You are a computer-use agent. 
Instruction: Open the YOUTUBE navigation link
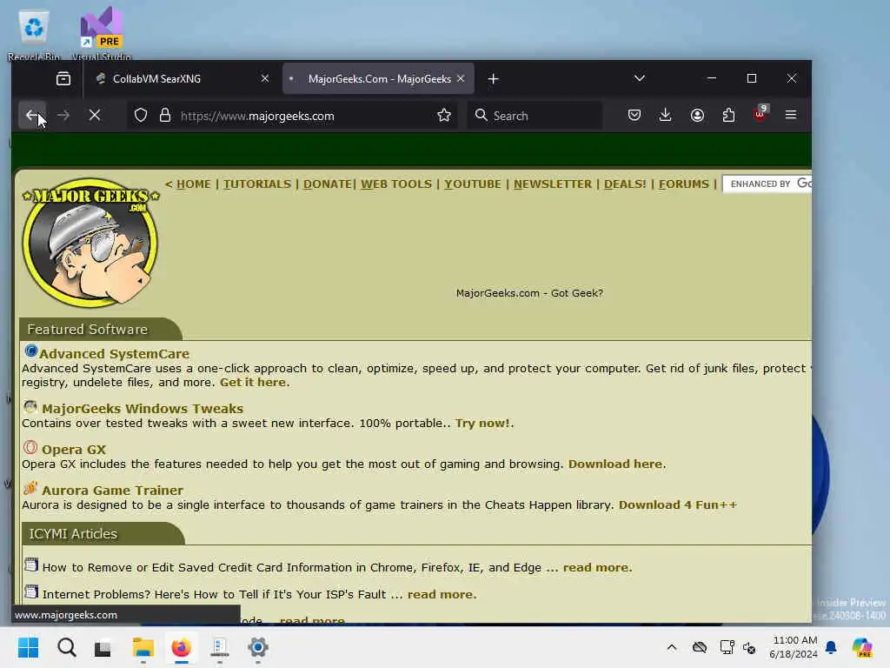point(472,184)
